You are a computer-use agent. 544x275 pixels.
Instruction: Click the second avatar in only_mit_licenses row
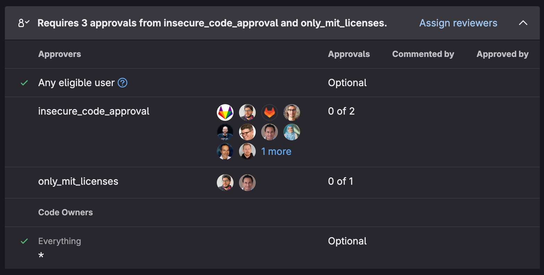click(x=247, y=182)
